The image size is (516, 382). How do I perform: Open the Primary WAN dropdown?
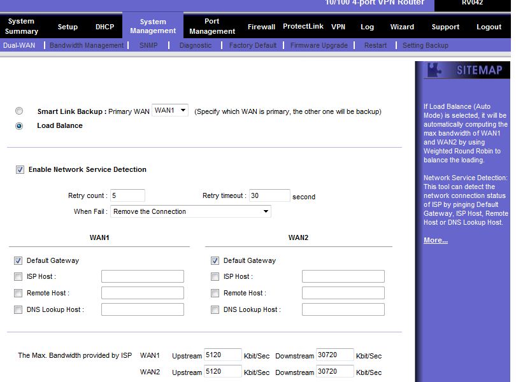pos(170,111)
